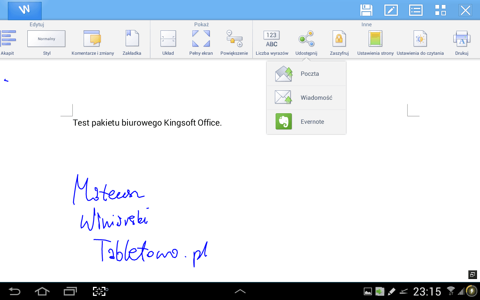The height and width of the screenshot is (300, 480).
Task: Share the document via Poczta
Action: (x=306, y=74)
